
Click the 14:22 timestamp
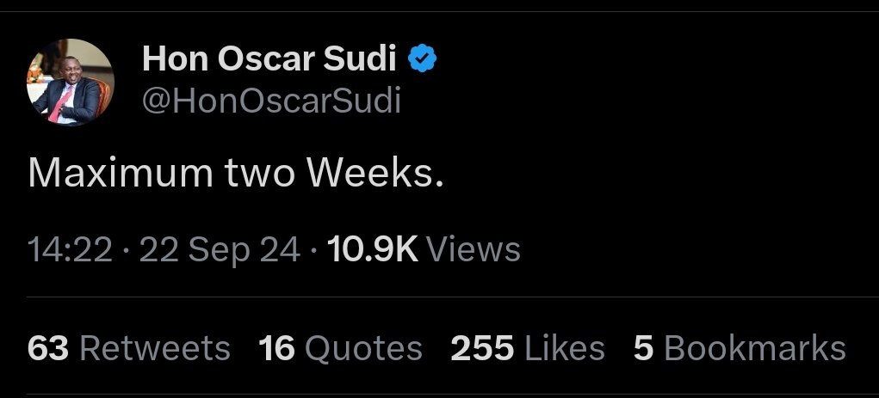click(x=70, y=250)
